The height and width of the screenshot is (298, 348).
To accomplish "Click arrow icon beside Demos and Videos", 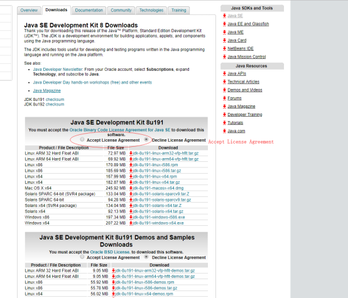I will pos(224,90).
